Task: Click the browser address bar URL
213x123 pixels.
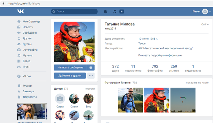Action: point(23,4)
